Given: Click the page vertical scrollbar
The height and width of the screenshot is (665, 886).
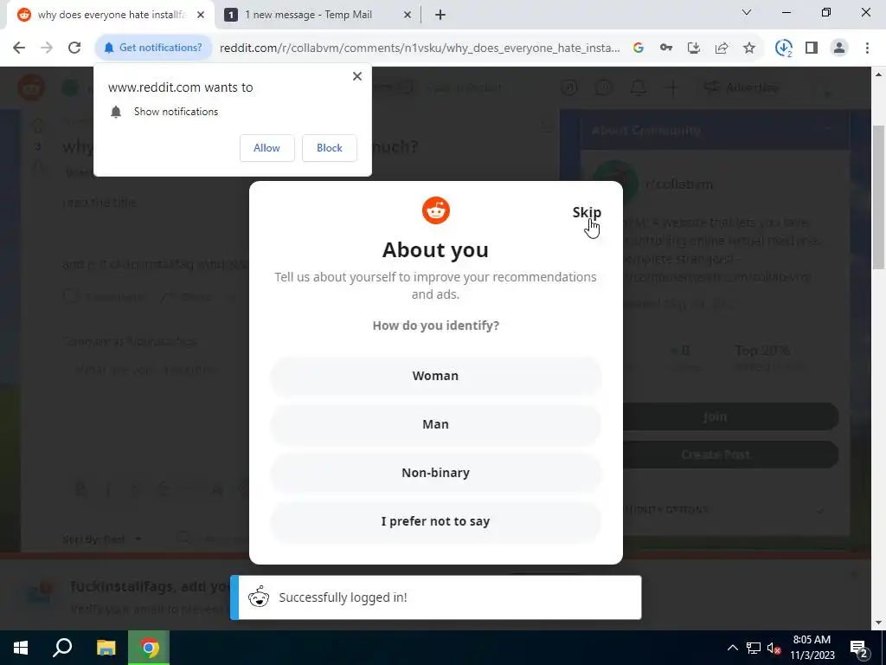Looking at the screenshot, I should click(878, 196).
